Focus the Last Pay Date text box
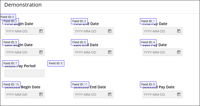 click(159, 52)
